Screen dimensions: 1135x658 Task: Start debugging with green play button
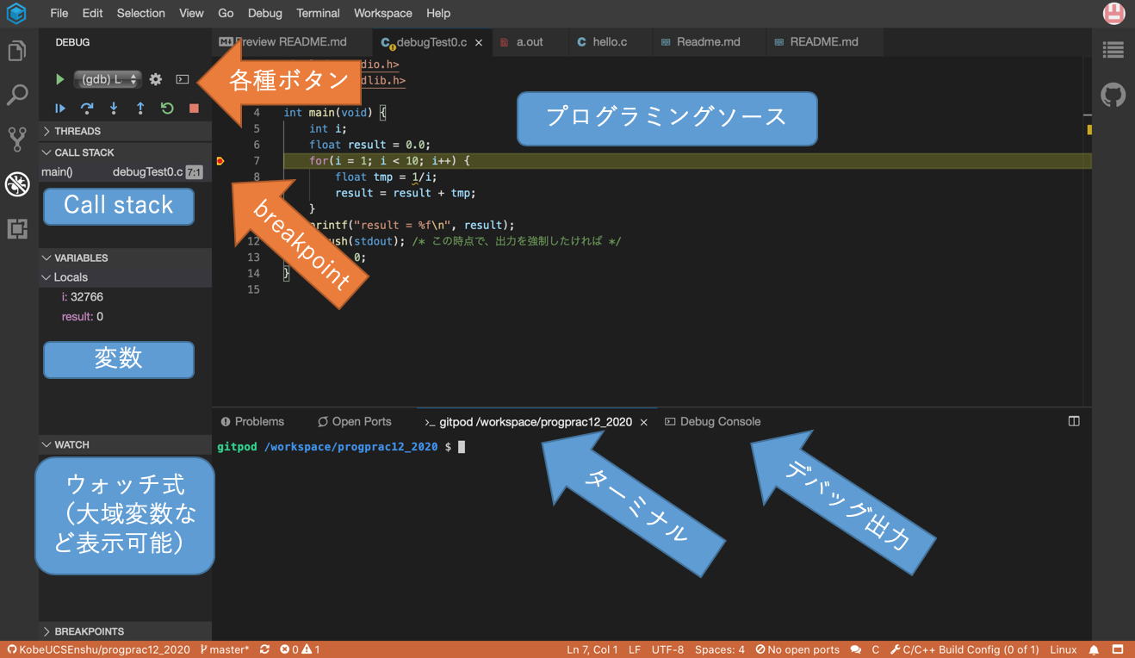coord(59,79)
